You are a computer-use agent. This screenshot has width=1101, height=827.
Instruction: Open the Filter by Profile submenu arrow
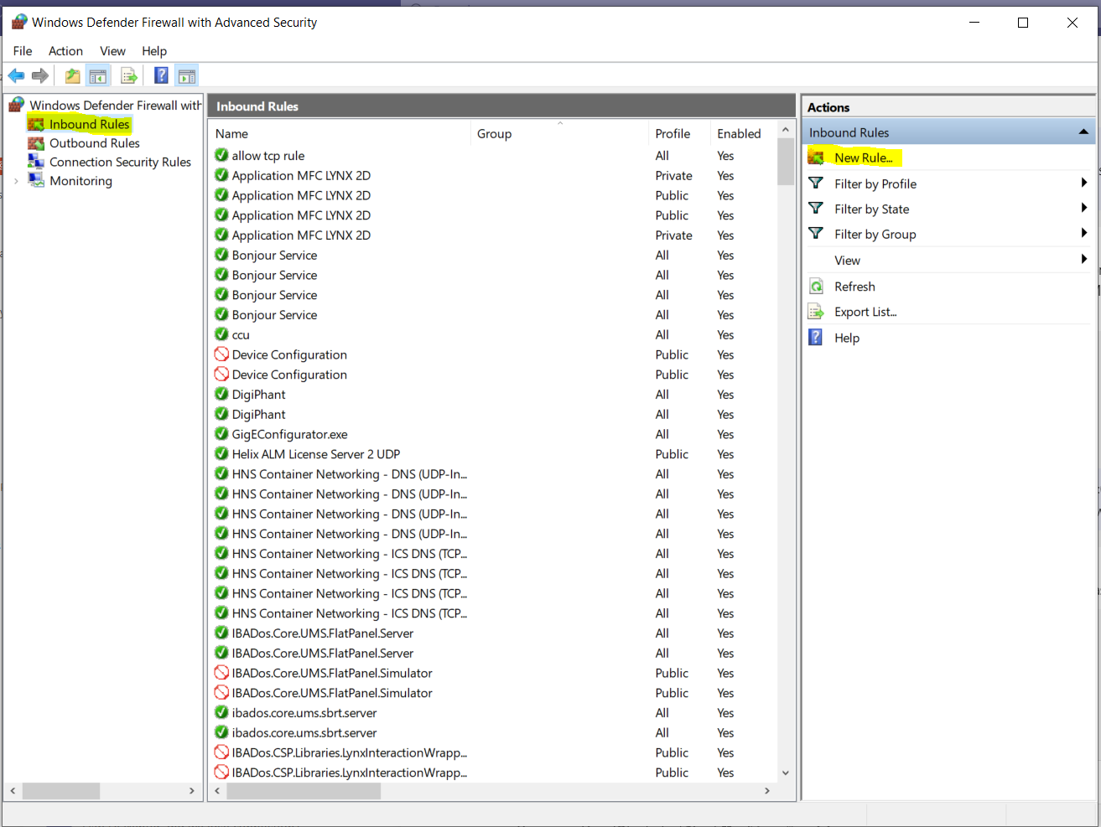(1083, 183)
